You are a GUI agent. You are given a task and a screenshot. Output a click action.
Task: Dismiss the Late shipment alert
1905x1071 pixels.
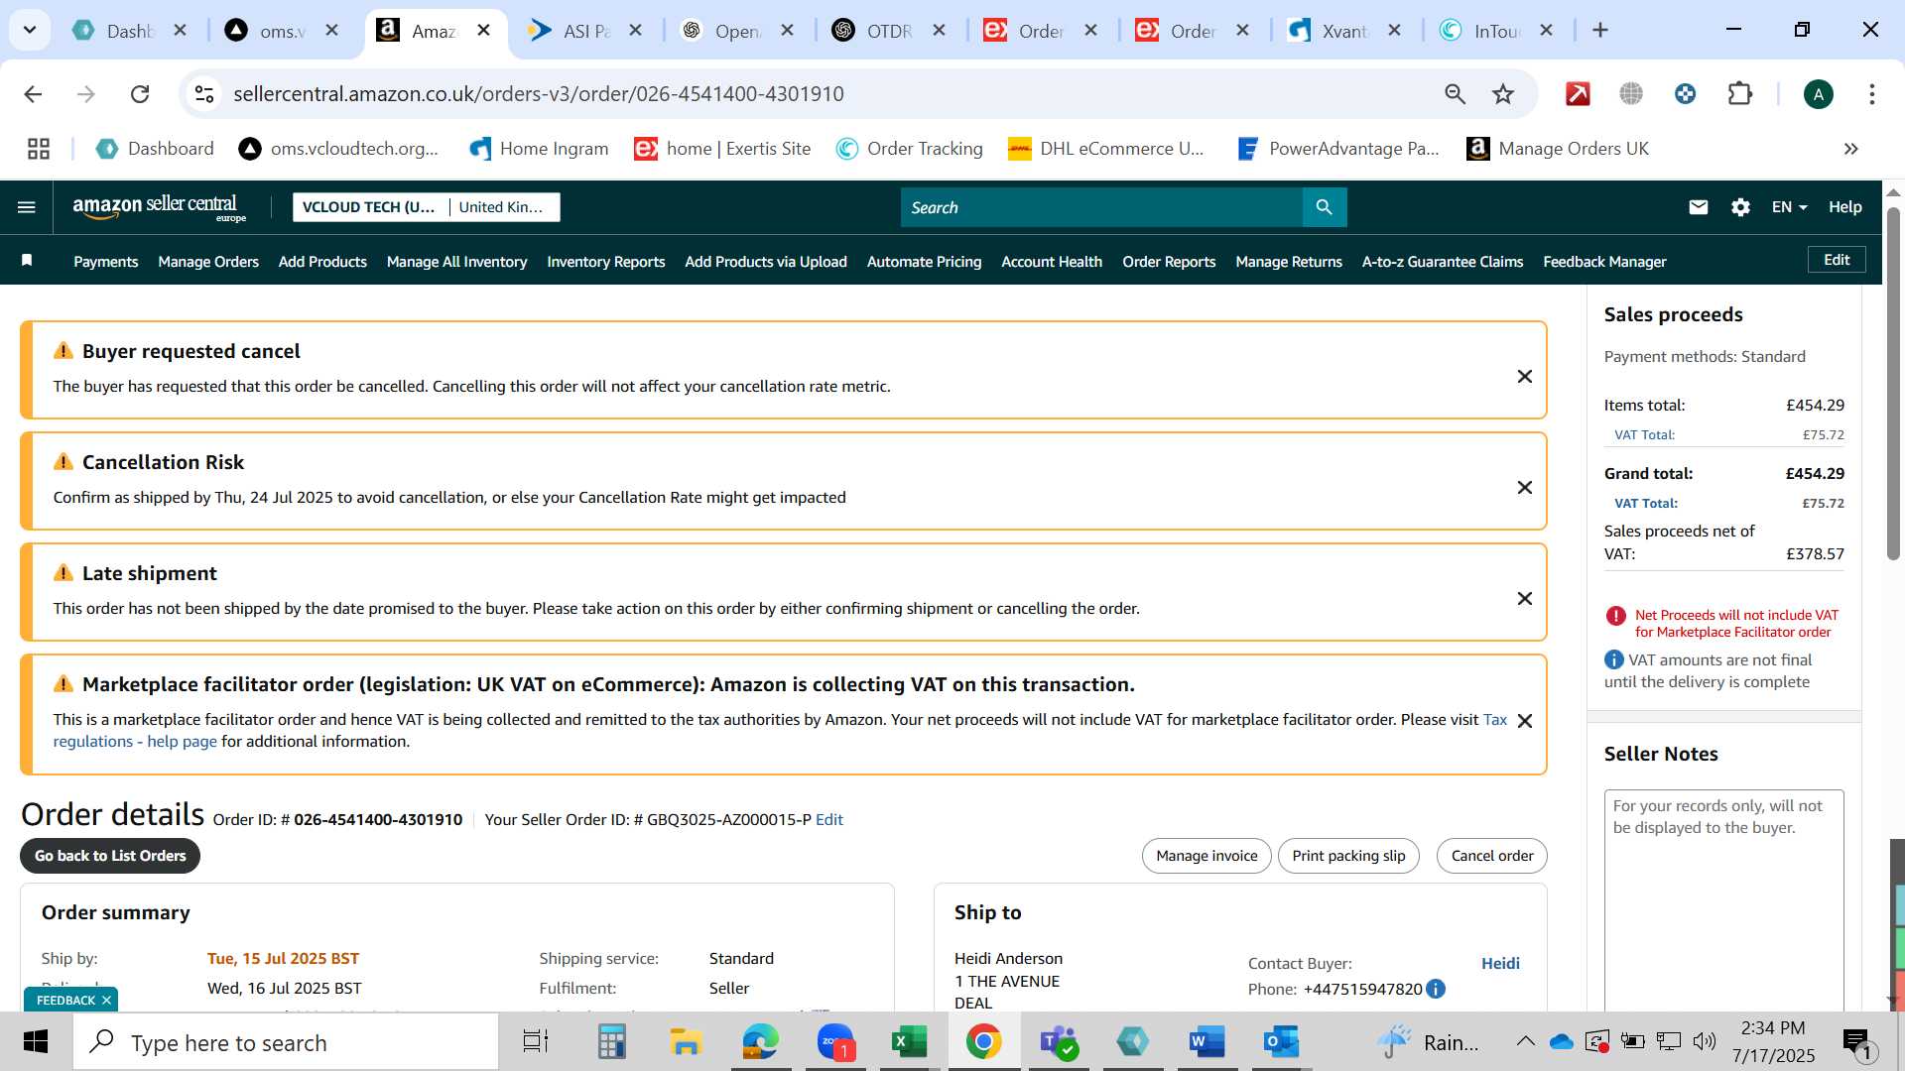coord(1525,599)
